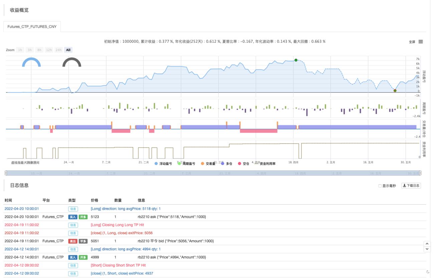Click the 下载日志 download button

click(x=411, y=186)
